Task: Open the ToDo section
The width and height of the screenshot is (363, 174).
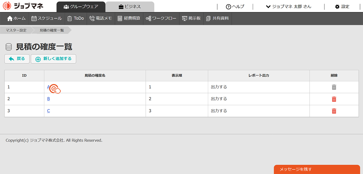Action: pyautogui.click(x=76, y=18)
